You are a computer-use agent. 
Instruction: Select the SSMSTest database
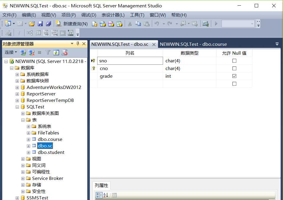click(x=37, y=198)
